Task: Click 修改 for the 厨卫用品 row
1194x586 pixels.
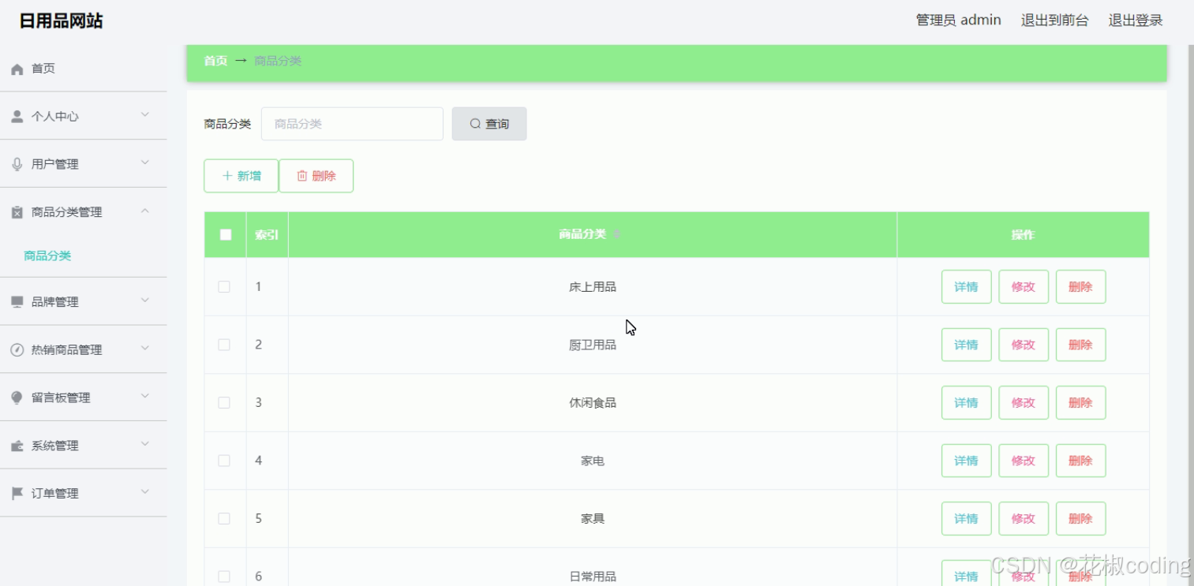Action: 1024,345
